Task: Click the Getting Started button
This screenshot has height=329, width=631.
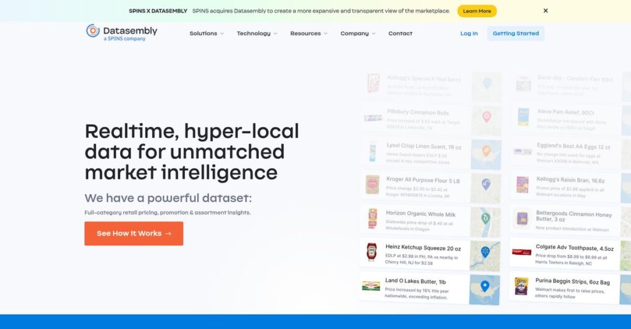Action: 516,33
